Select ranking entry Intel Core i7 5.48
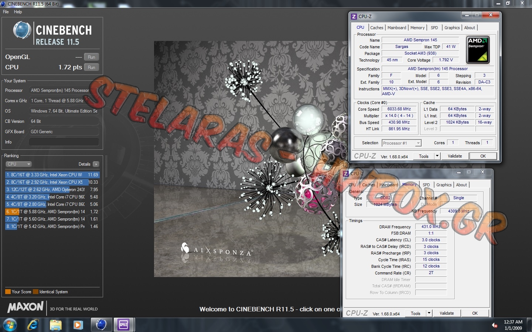 tap(52, 197)
